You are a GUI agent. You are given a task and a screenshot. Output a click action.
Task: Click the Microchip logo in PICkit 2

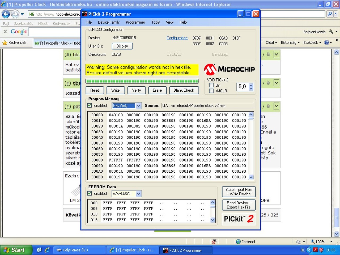tap(229, 69)
